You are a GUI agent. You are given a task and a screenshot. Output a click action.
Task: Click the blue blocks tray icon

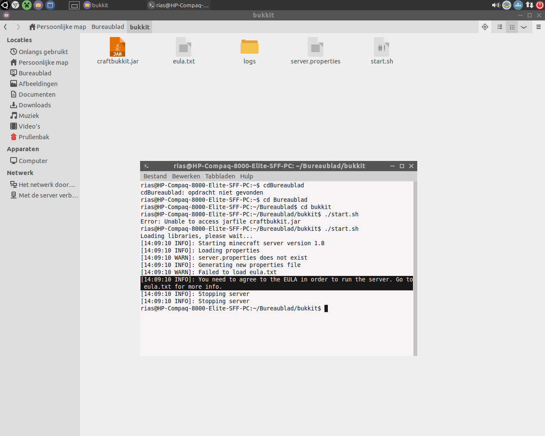518,5
